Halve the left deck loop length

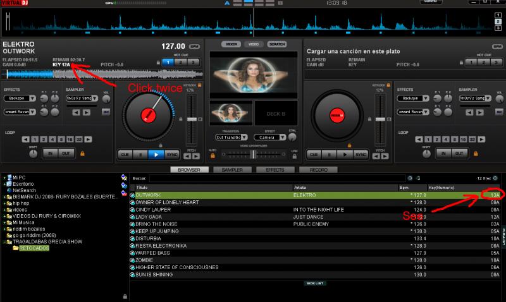tap(25, 139)
